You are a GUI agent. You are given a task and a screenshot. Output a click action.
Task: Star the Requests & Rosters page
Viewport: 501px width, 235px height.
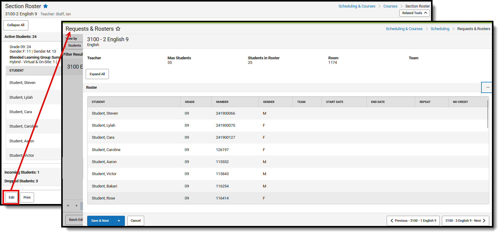coord(118,29)
